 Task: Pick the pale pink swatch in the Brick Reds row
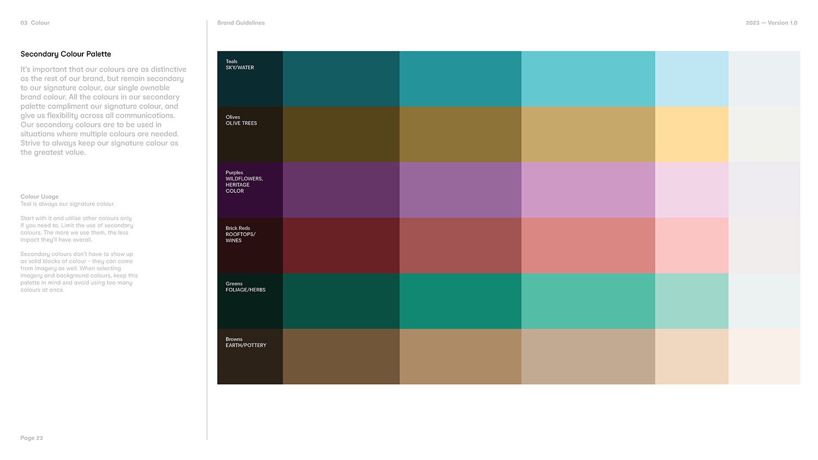(x=691, y=245)
